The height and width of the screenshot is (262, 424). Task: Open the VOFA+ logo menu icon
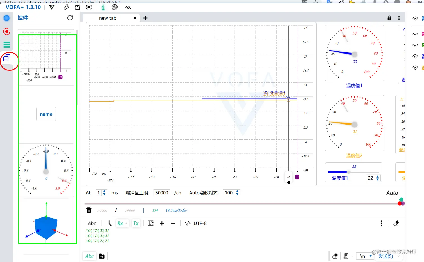(x=52, y=7)
